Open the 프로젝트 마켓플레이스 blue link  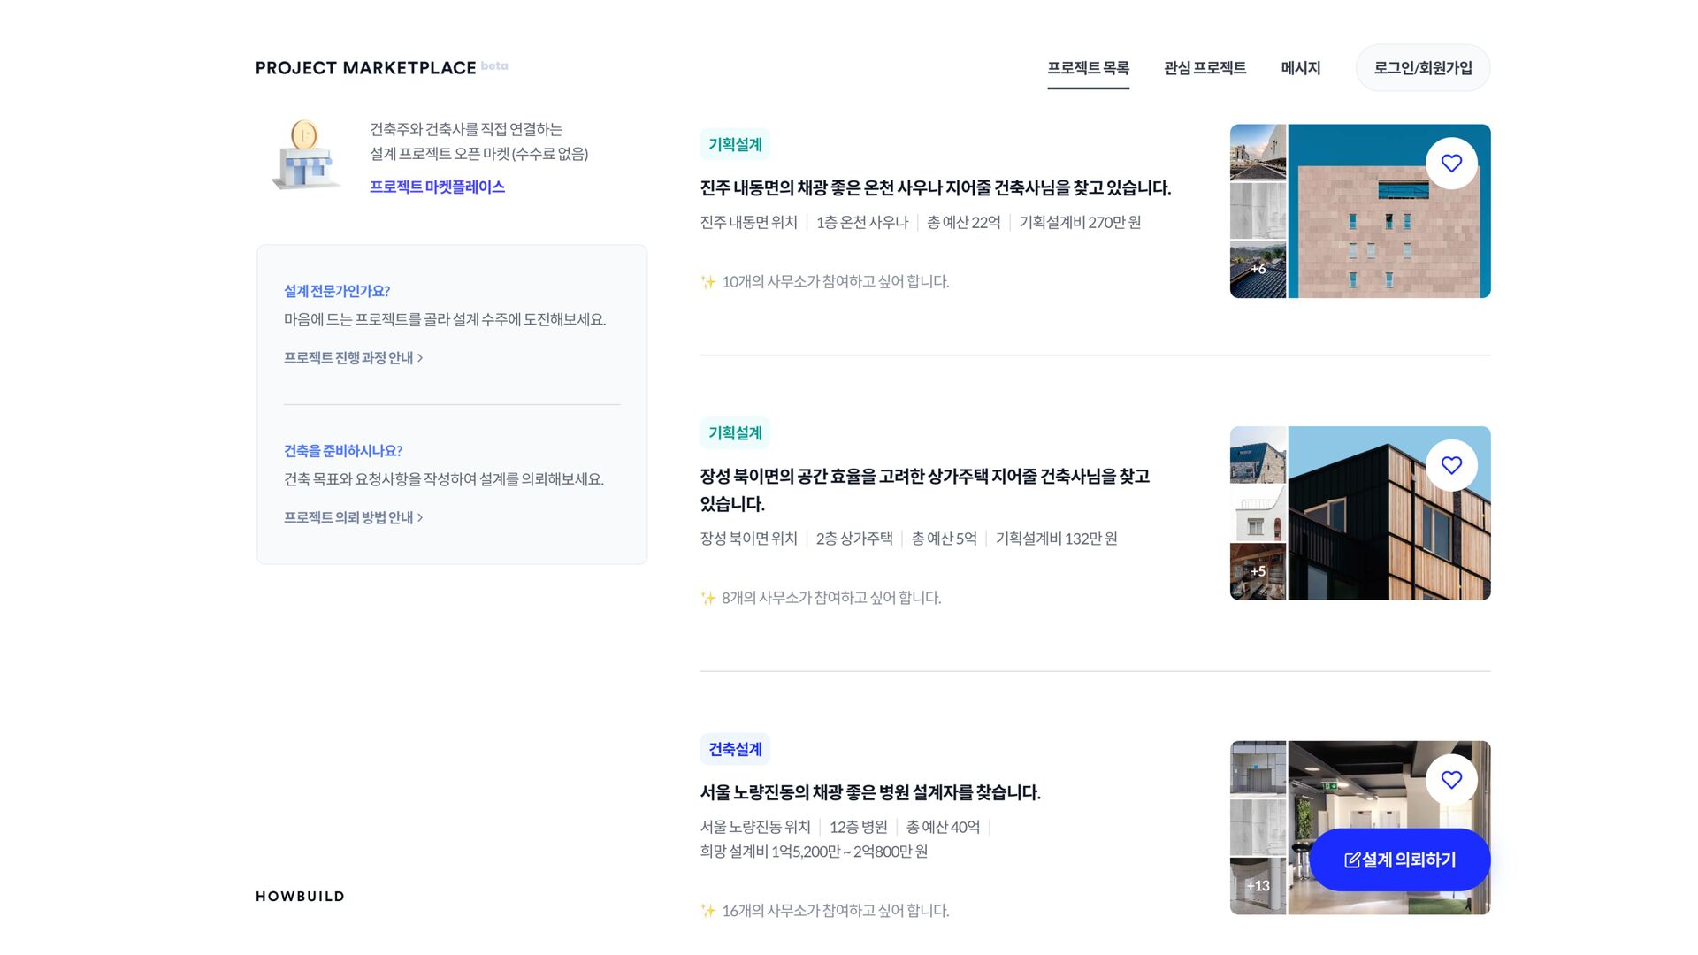[x=437, y=187]
